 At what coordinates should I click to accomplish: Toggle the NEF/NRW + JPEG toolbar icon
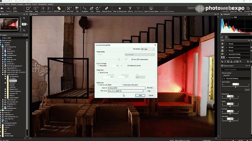[x=59, y=9]
